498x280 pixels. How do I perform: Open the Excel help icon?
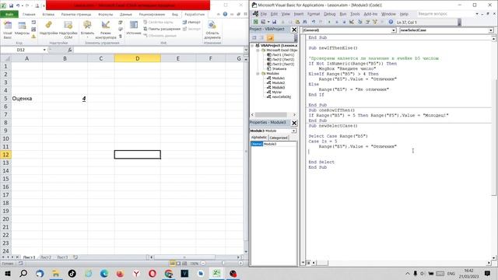click(x=225, y=14)
